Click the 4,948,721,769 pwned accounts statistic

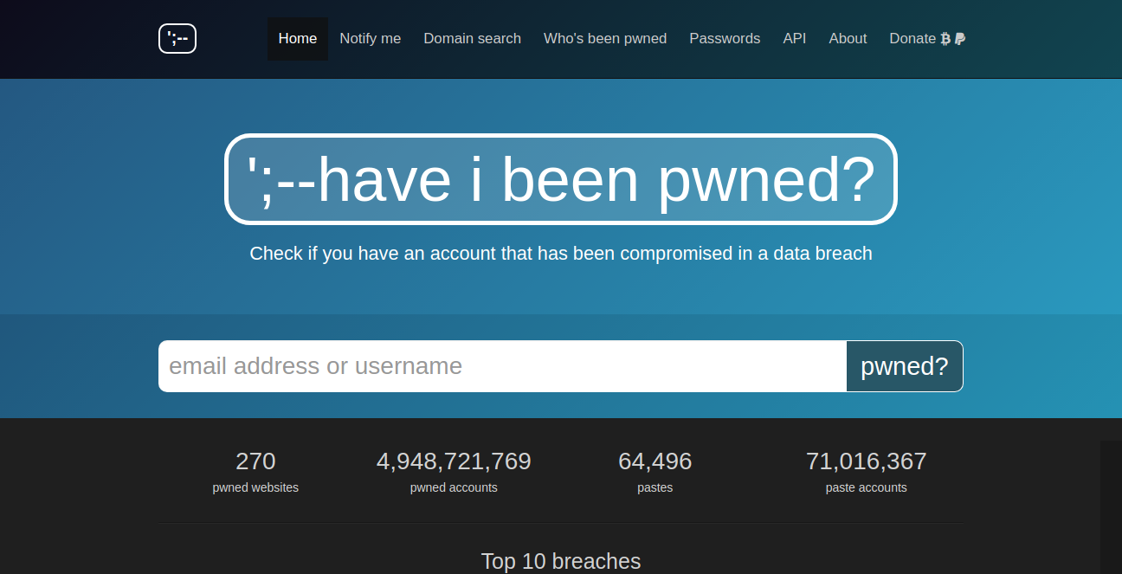[x=454, y=471]
